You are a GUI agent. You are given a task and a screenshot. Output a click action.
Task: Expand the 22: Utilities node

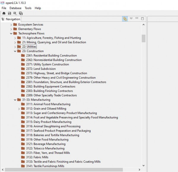pyautogui.click(x=15, y=47)
